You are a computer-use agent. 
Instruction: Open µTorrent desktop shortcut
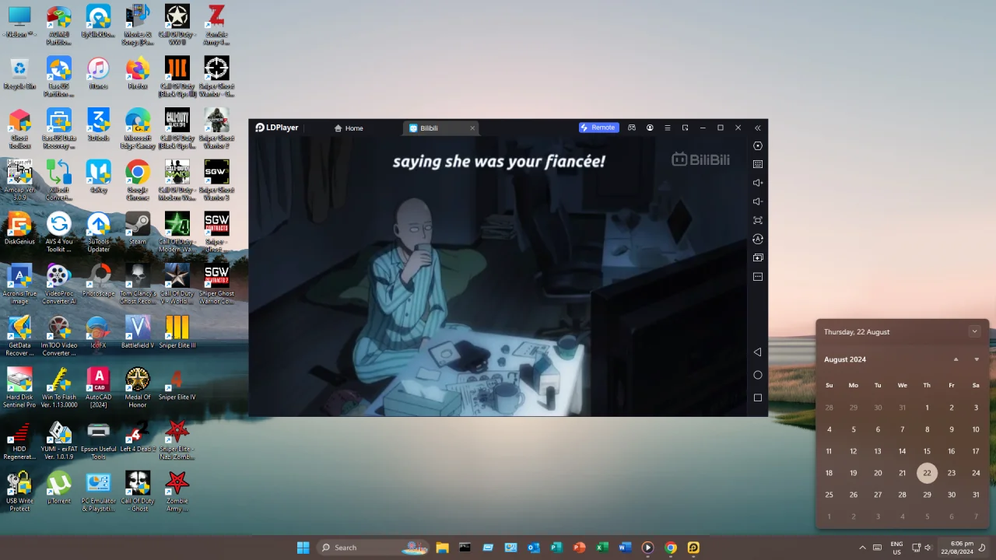[59, 488]
